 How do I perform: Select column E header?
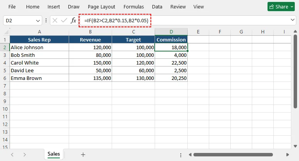pos(198,32)
